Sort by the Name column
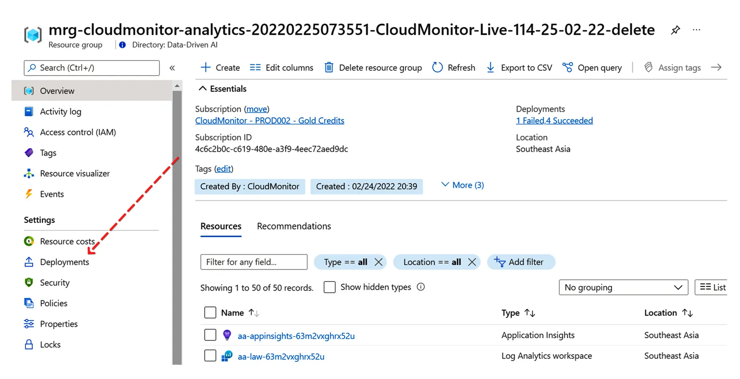The image size is (740, 379). [240, 313]
